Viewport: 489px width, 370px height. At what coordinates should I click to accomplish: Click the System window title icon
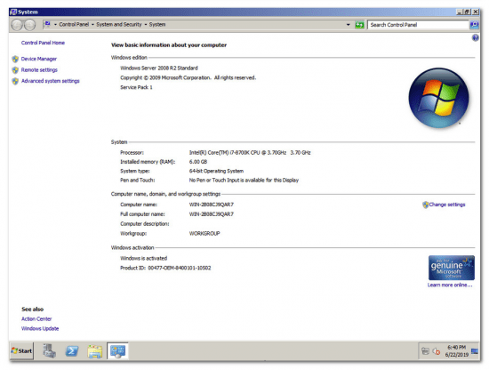click(13, 12)
